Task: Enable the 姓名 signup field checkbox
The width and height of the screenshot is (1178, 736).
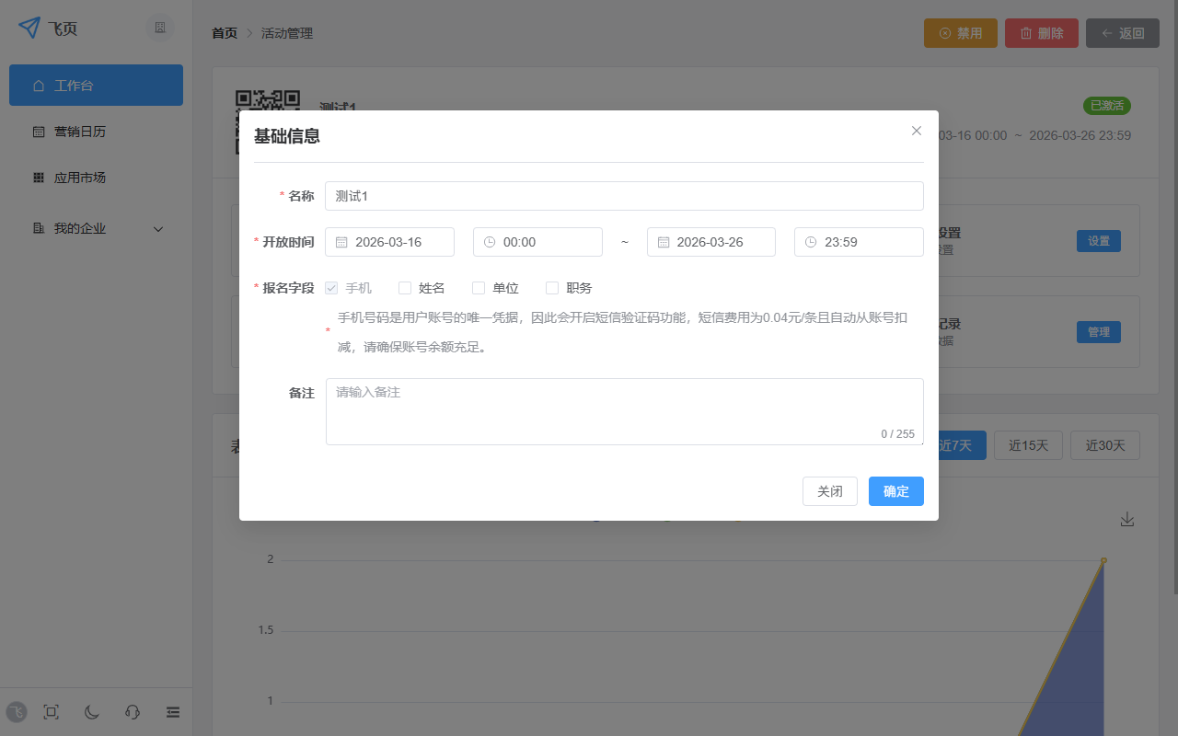Action: click(x=405, y=287)
